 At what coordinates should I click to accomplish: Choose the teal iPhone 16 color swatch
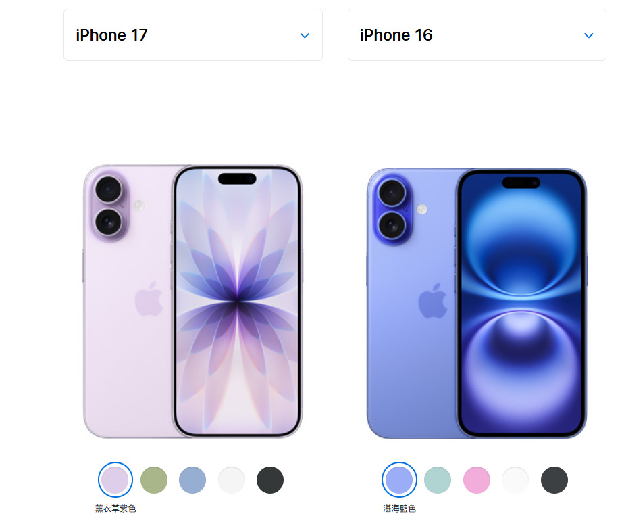(438, 480)
